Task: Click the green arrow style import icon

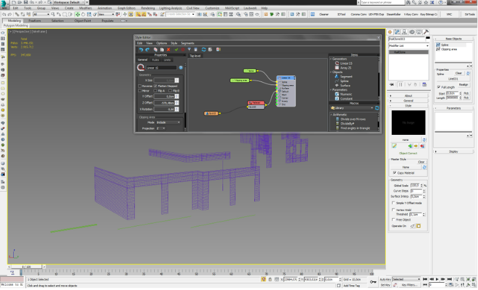Action: 410,146
